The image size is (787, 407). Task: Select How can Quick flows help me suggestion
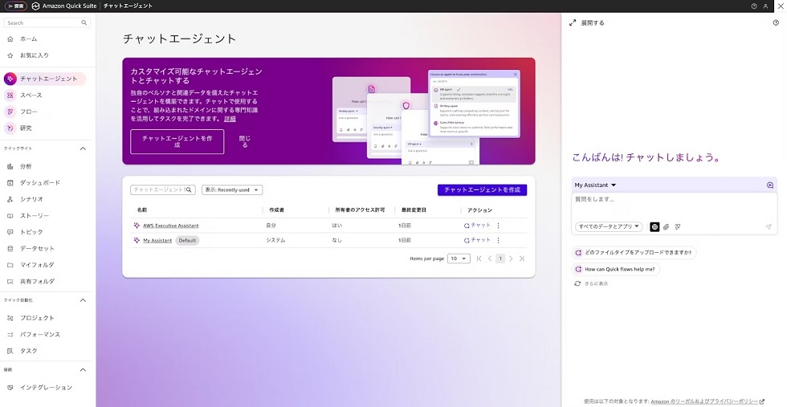(x=616, y=269)
